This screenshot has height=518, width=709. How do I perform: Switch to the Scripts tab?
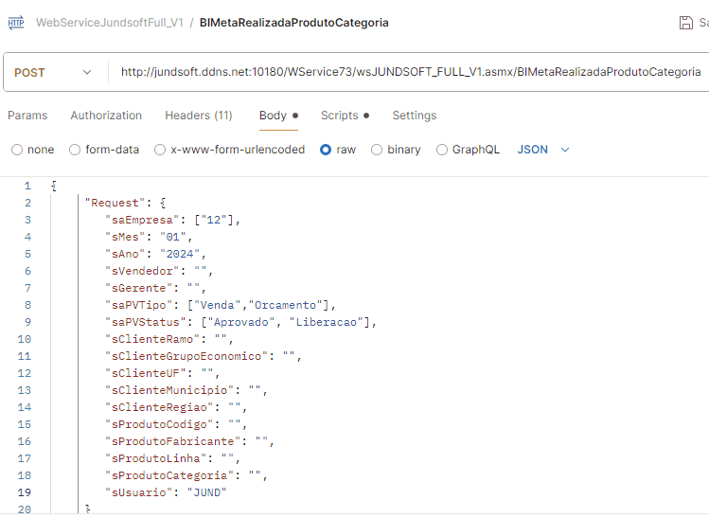point(339,116)
